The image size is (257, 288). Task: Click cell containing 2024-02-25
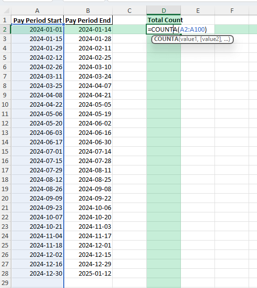pyautogui.click(x=88, y=57)
